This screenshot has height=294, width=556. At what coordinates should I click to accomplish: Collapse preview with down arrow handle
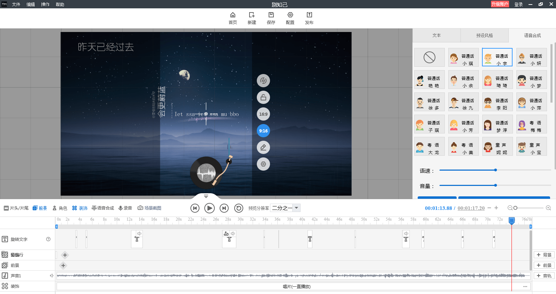coord(206,196)
